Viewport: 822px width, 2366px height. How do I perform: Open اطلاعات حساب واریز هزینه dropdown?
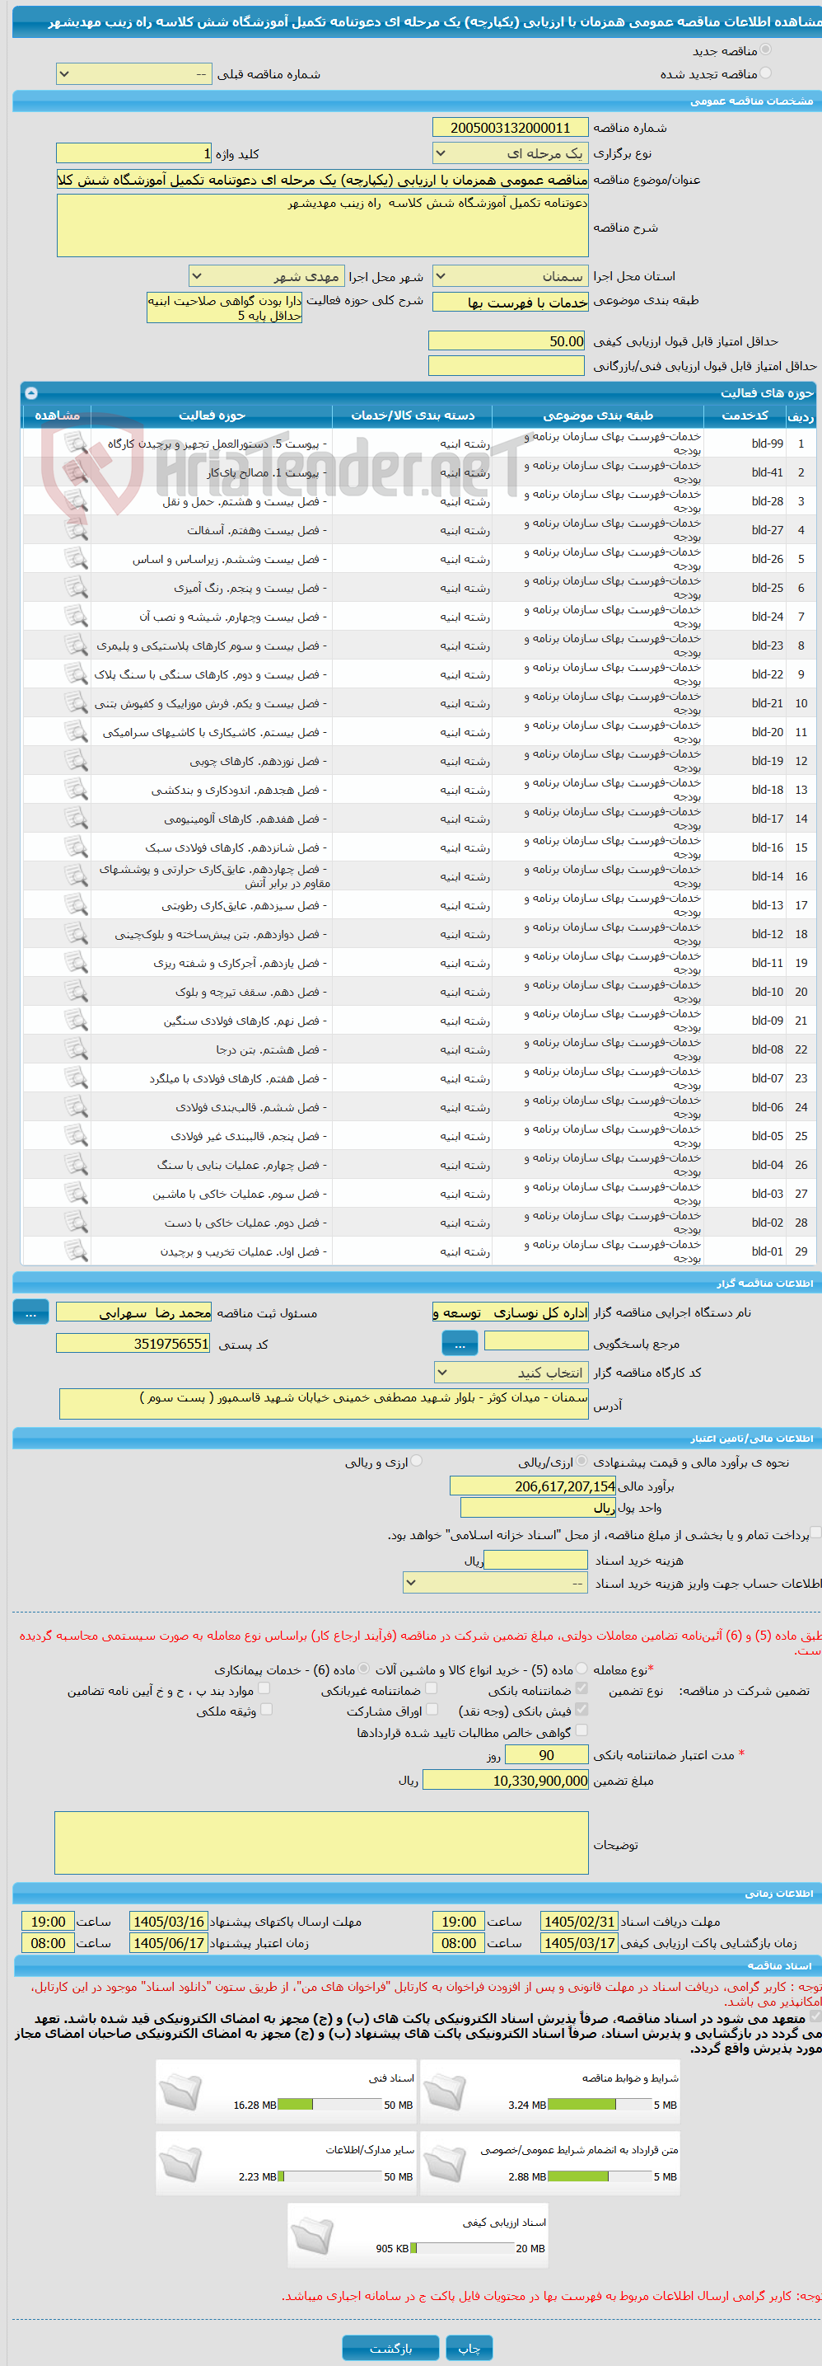coord(497,1583)
